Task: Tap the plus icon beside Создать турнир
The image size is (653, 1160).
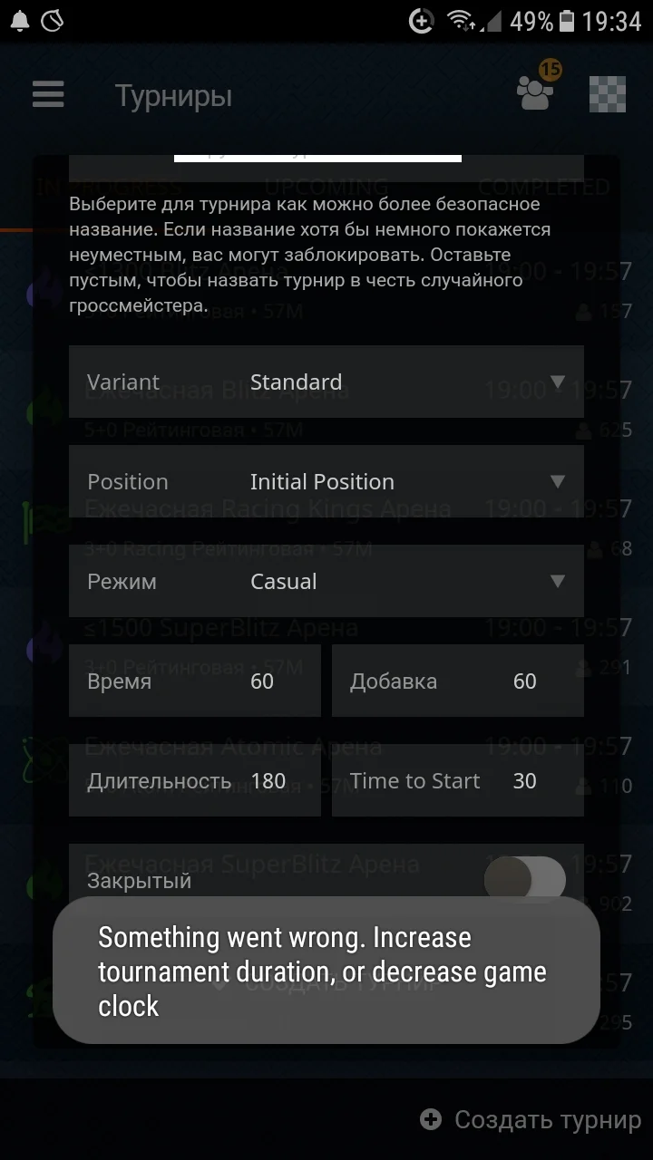Action: coord(431,1119)
